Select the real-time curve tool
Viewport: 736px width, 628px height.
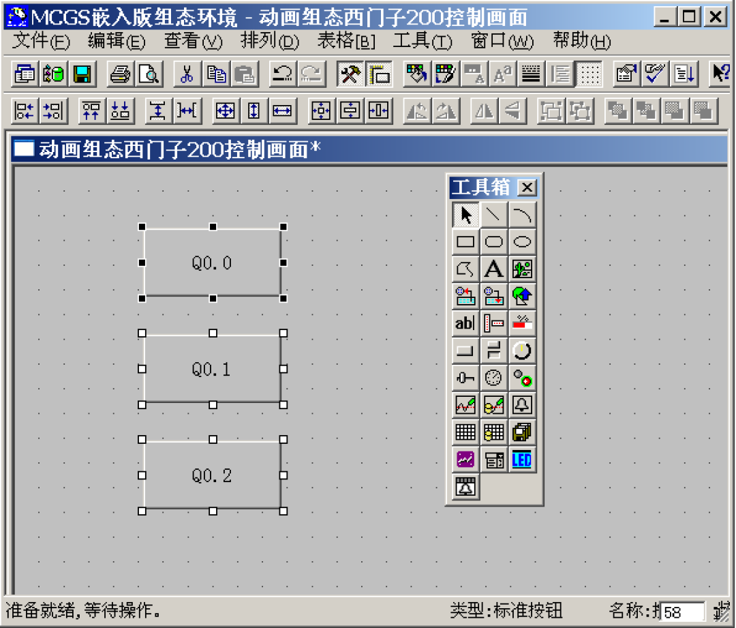465,405
